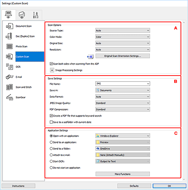Open Scan and Stitch icon
The image size is (188, 190).
click(x=10, y=87)
